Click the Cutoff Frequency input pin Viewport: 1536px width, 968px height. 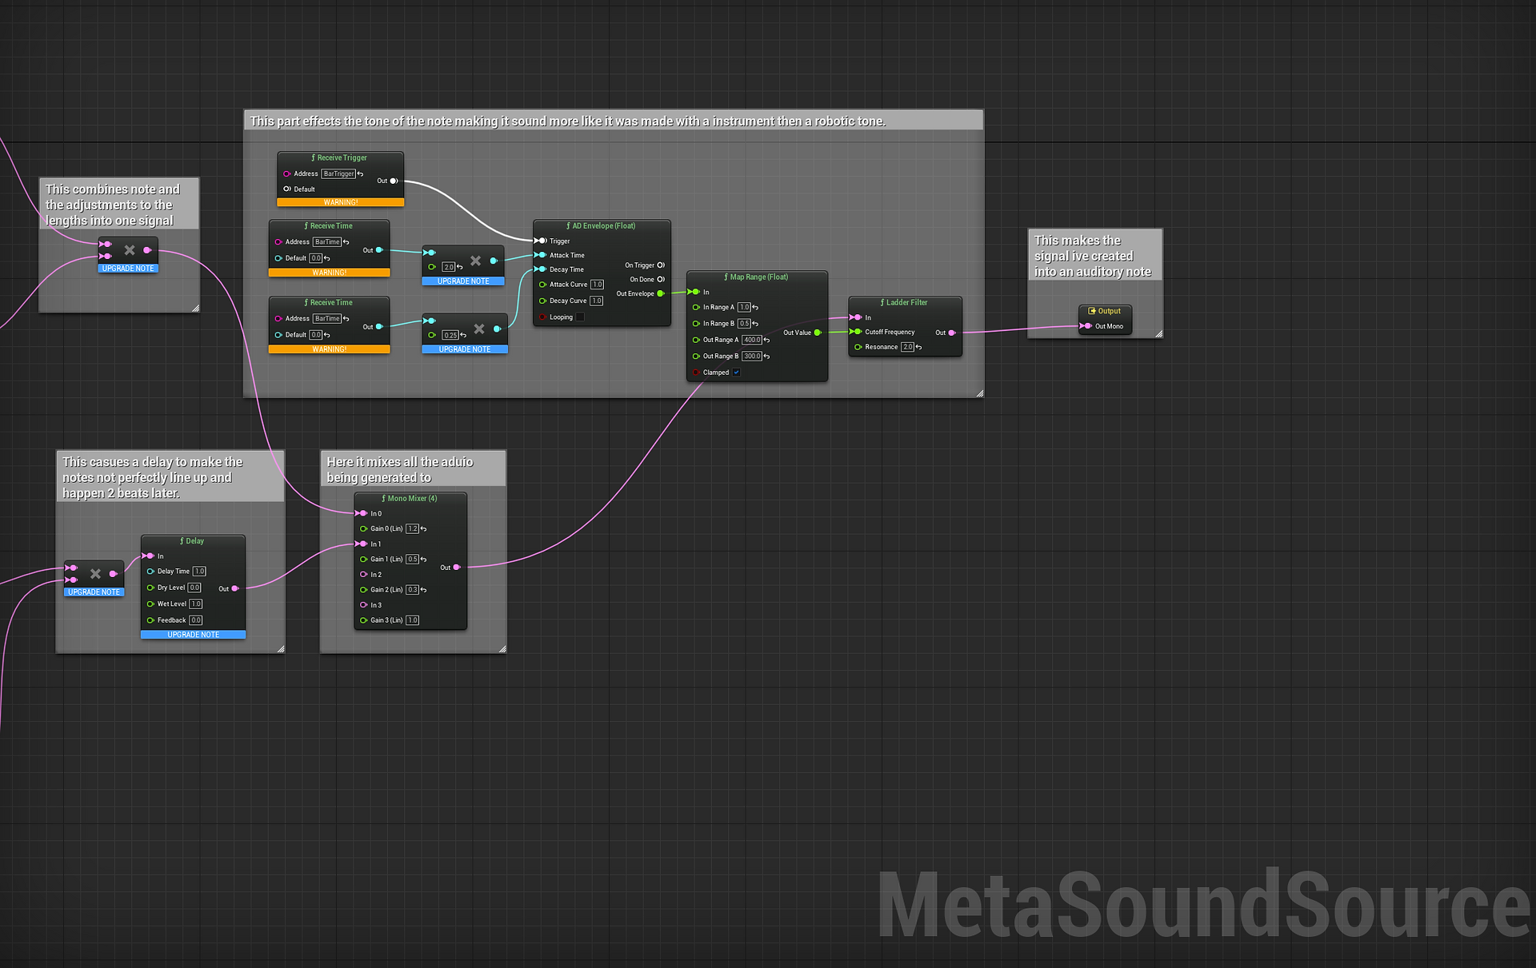[x=857, y=332]
